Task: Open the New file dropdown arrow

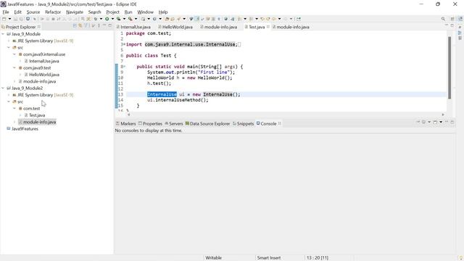Action: coord(9,19)
